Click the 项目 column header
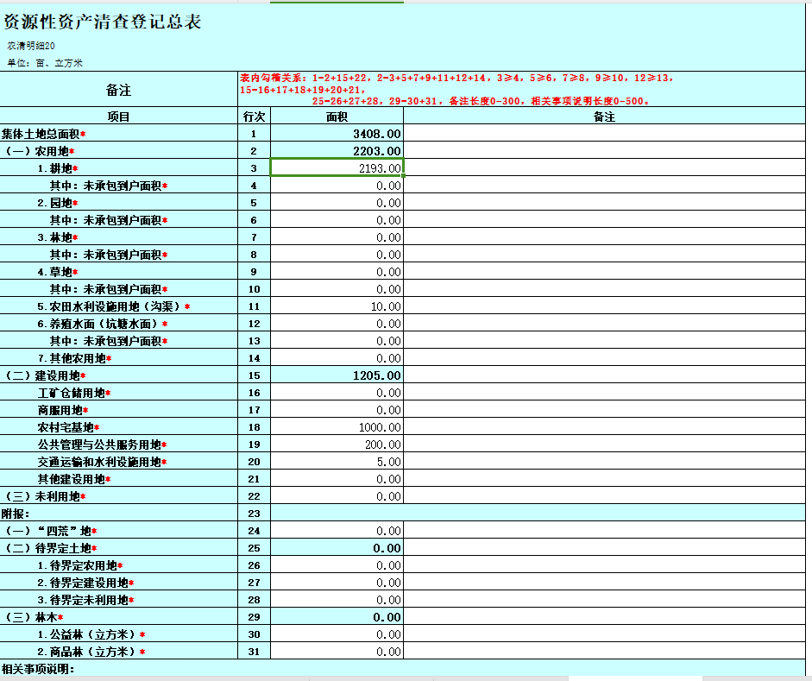The image size is (812, 681). pyautogui.click(x=118, y=116)
